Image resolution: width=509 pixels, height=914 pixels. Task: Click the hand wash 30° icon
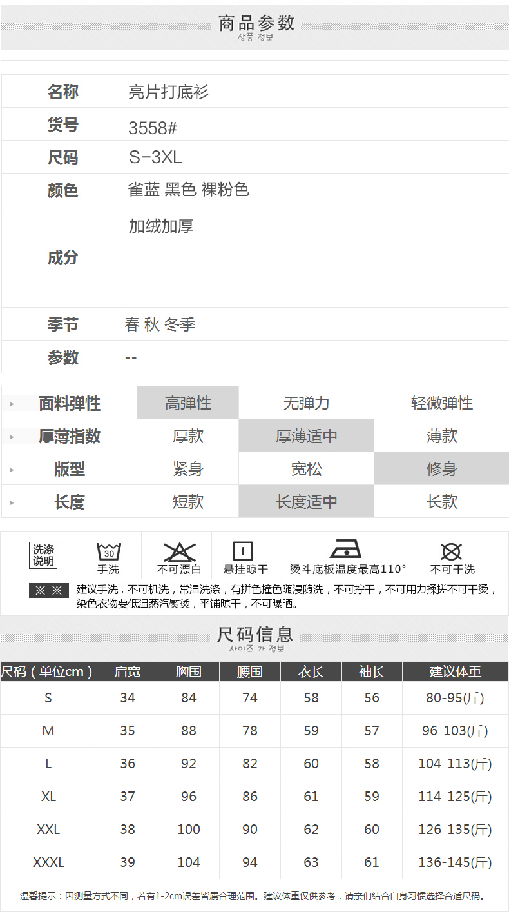pyautogui.click(x=108, y=551)
